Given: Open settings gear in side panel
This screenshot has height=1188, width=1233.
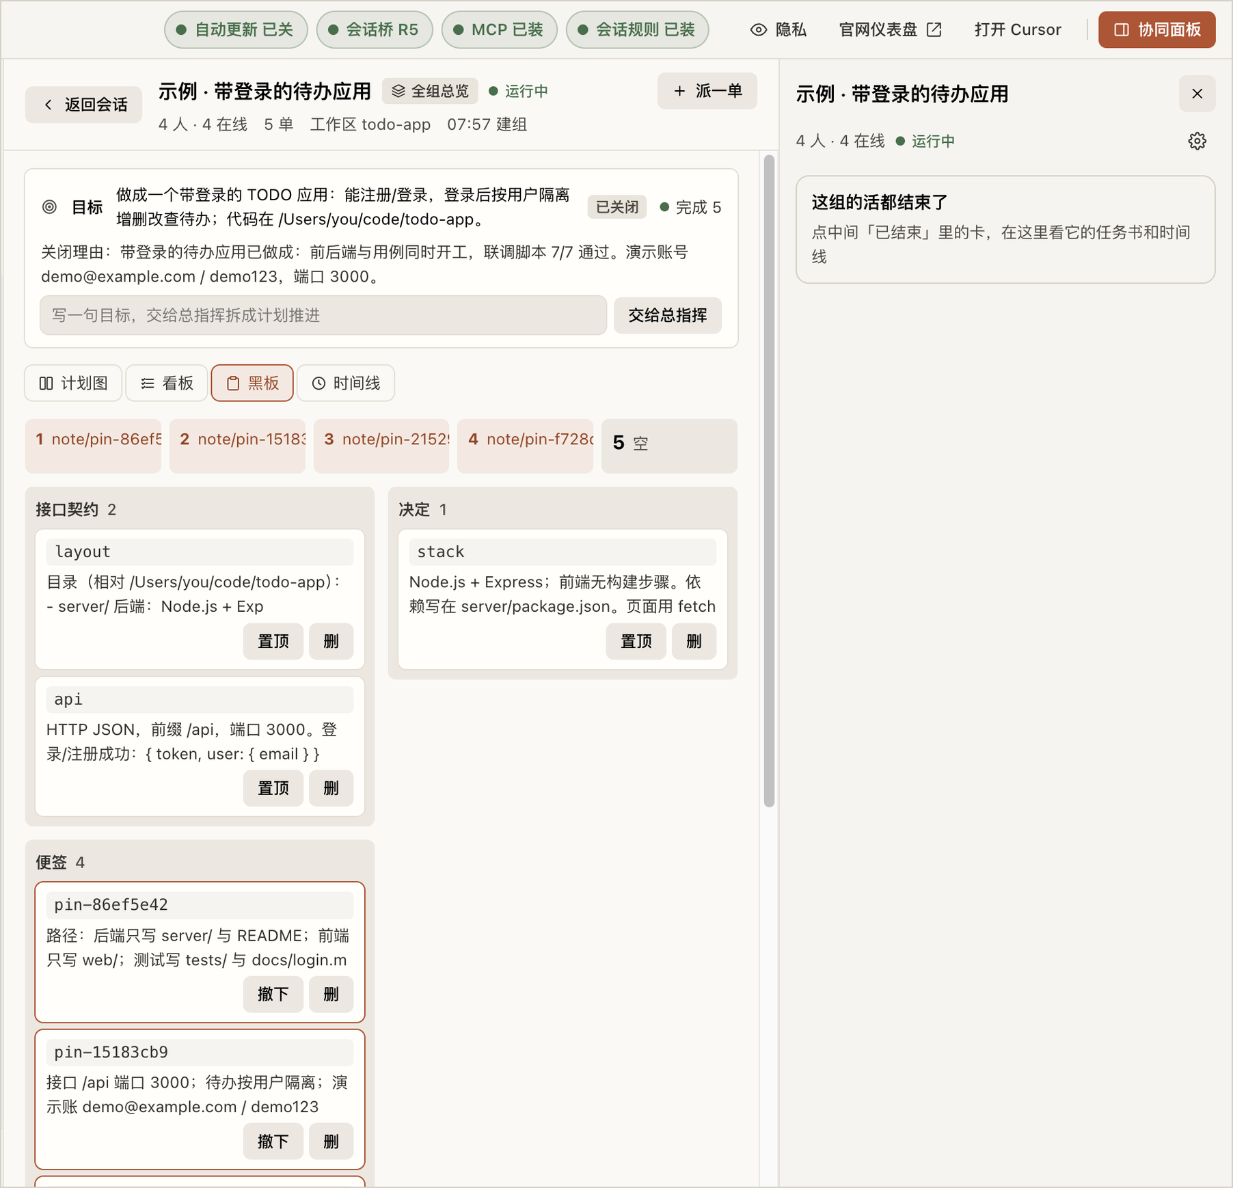Looking at the screenshot, I should [1197, 141].
